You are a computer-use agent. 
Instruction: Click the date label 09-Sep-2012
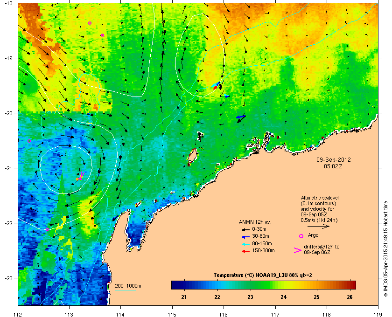tap(334, 159)
